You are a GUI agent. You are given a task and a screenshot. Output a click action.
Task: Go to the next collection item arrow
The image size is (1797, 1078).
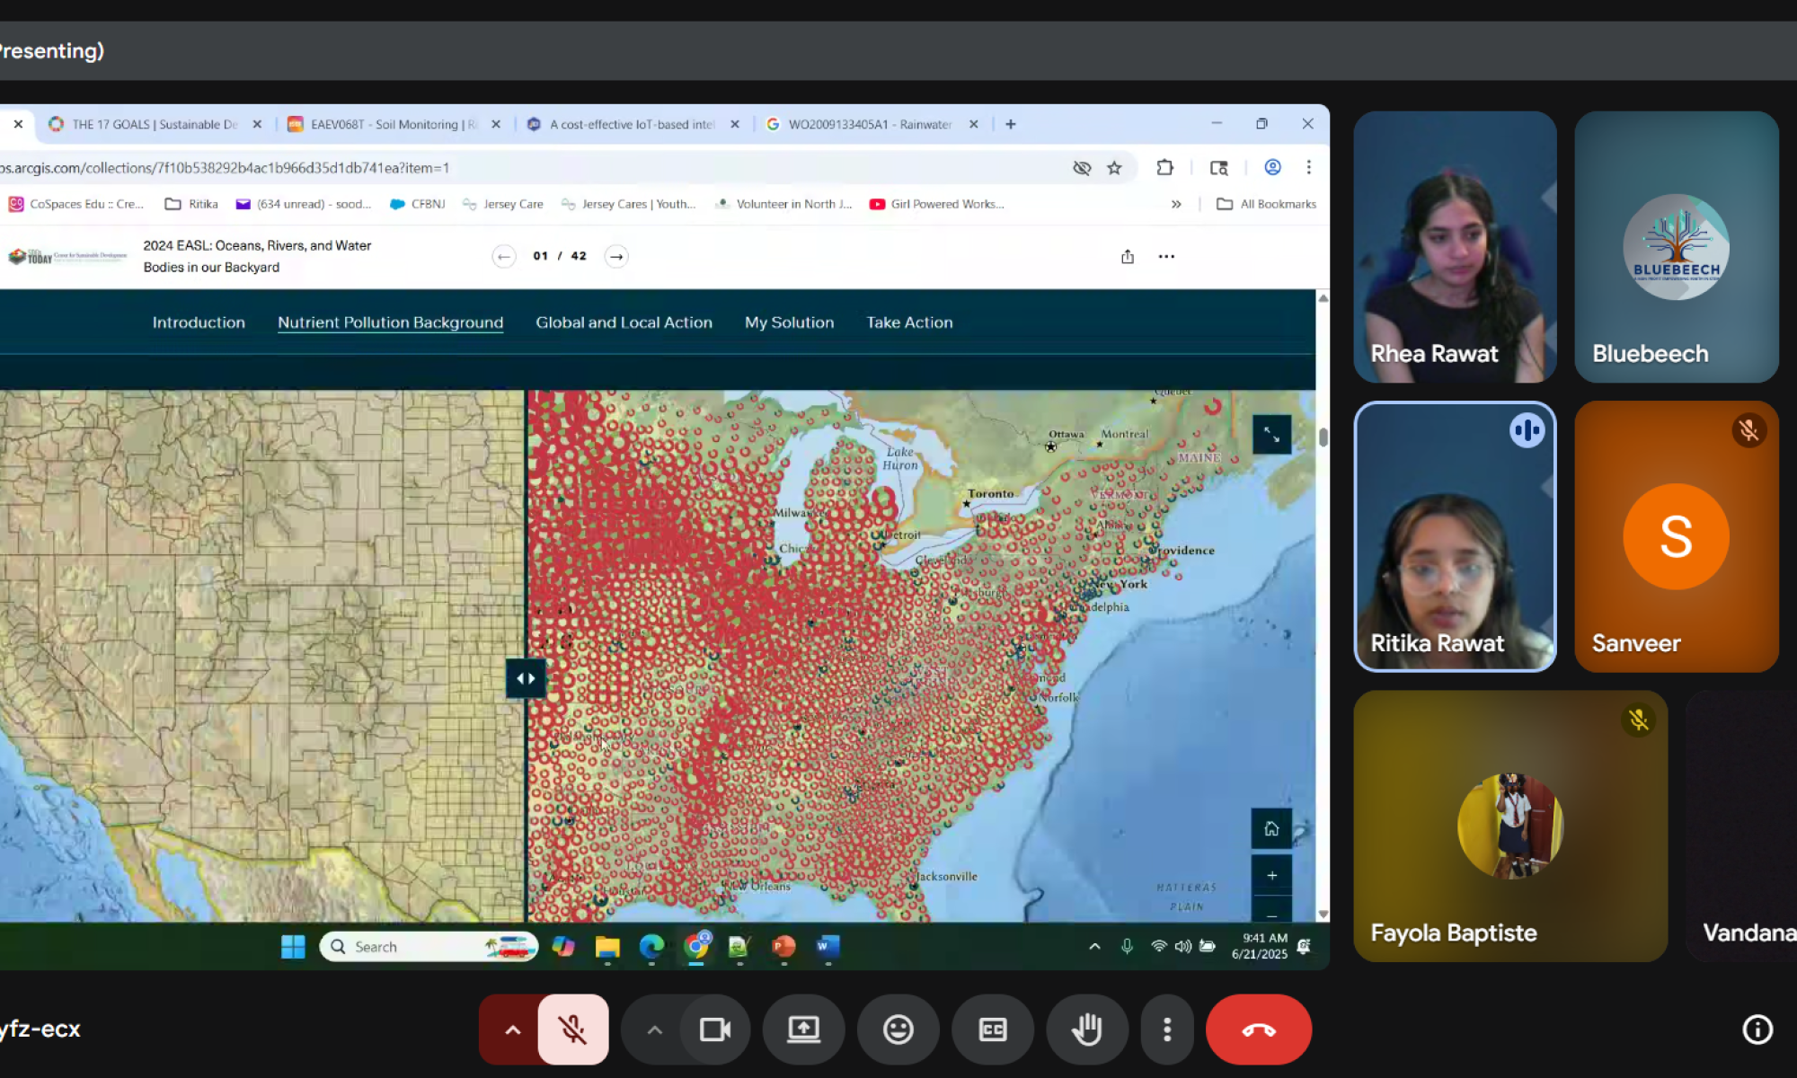tap(616, 257)
